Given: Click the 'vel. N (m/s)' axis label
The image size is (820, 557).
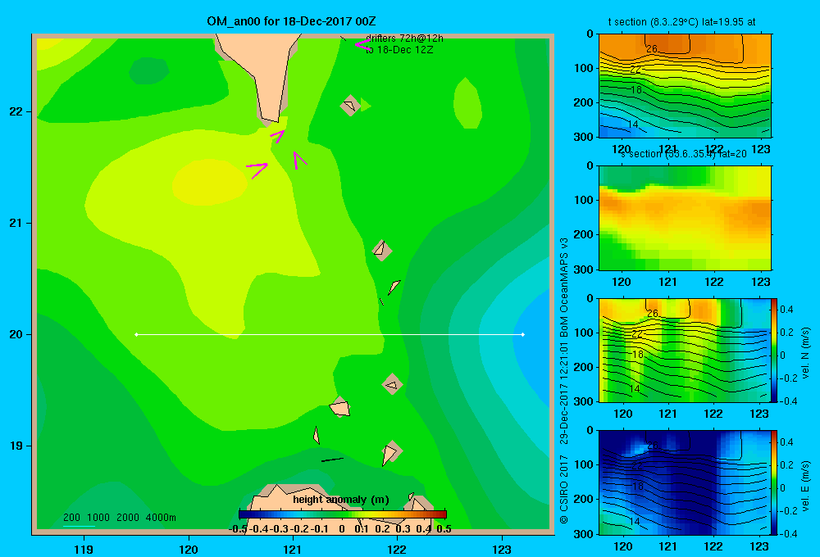Looking at the screenshot, I should coord(806,353).
